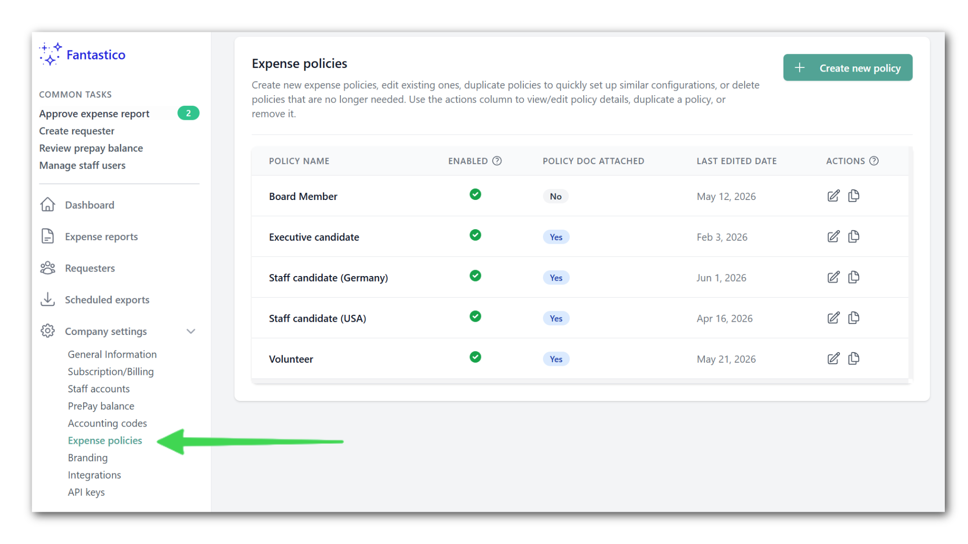This screenshot has width=968, height=544.
Task: Duplicate the Staff candidate (USA) policy
Action: (x=854, y=318)
